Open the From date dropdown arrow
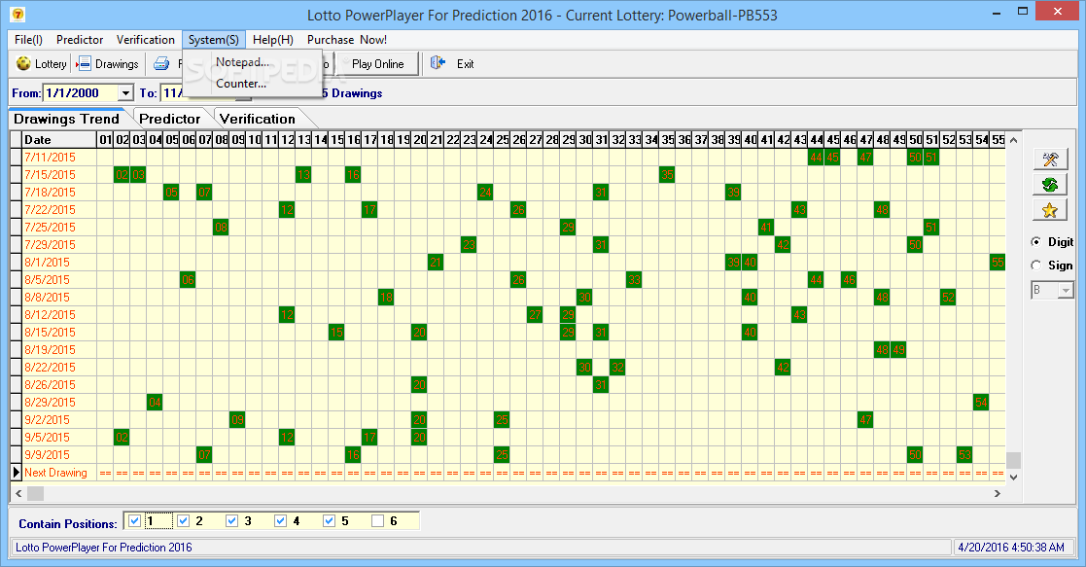This screenshot has width=1086, height=567. point(125,93)
